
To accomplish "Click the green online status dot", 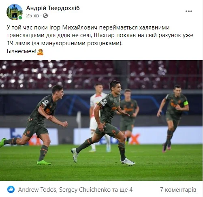I will pyautogui.click(x=20, y=18).
